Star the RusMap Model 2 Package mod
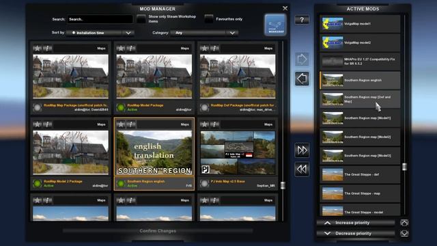Screen dimensions: 437x246 pyautogui.click(x=37, y=124)
